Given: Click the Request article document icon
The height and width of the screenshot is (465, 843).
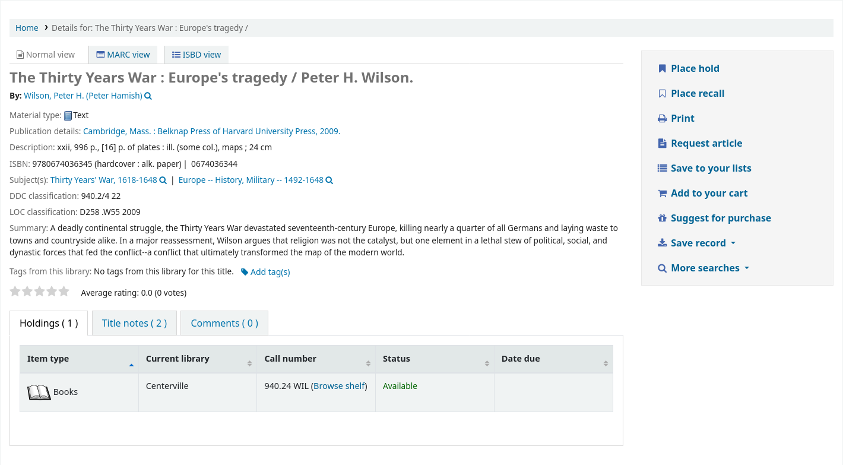Looking at the screenshot, I should click(662, 143).
